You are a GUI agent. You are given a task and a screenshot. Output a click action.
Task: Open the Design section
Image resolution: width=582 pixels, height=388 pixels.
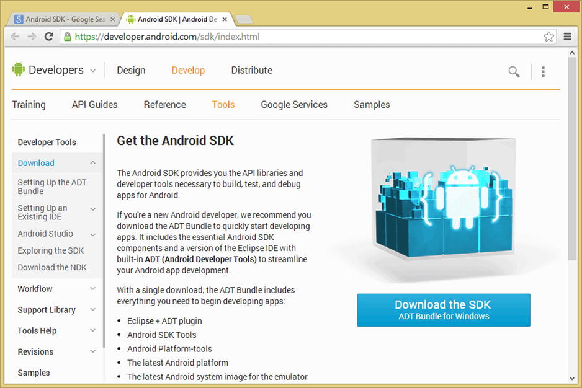pos(131,70)
